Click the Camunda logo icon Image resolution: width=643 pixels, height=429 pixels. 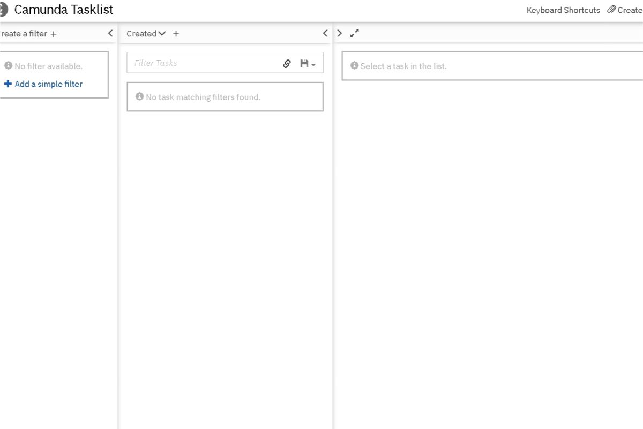(x=3, y=10)
